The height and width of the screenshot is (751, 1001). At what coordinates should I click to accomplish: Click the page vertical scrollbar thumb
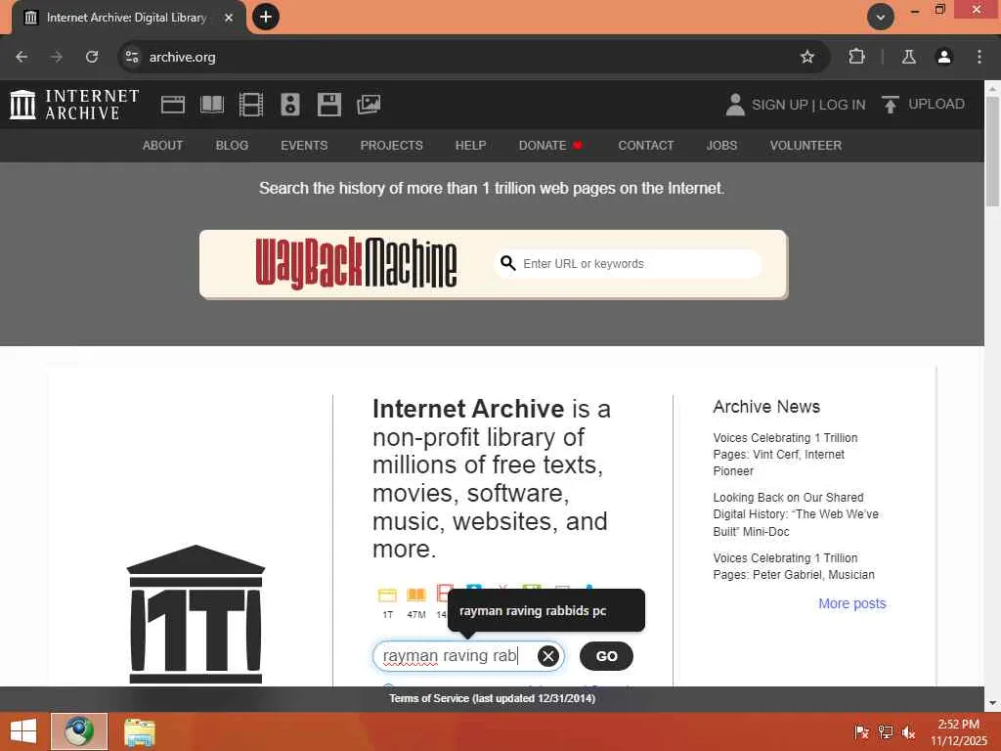tap(993, 152)
